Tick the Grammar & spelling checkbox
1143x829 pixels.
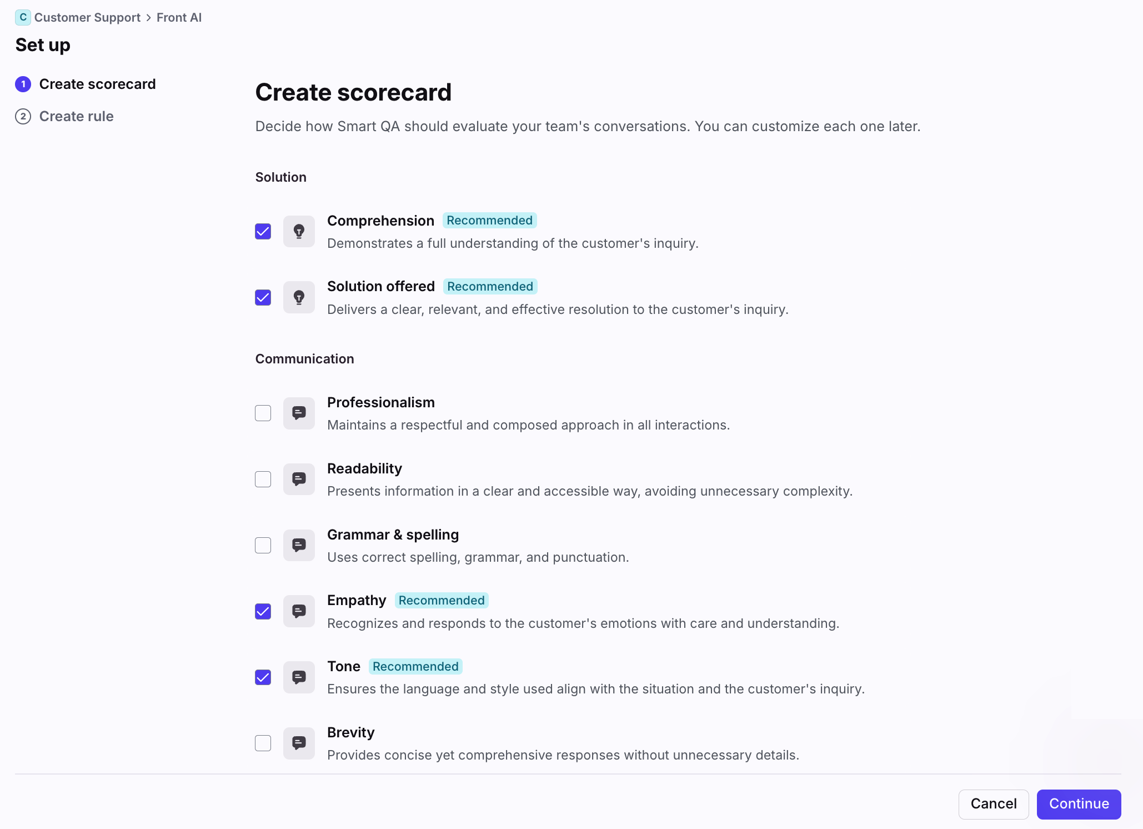(x=263, y=545)
